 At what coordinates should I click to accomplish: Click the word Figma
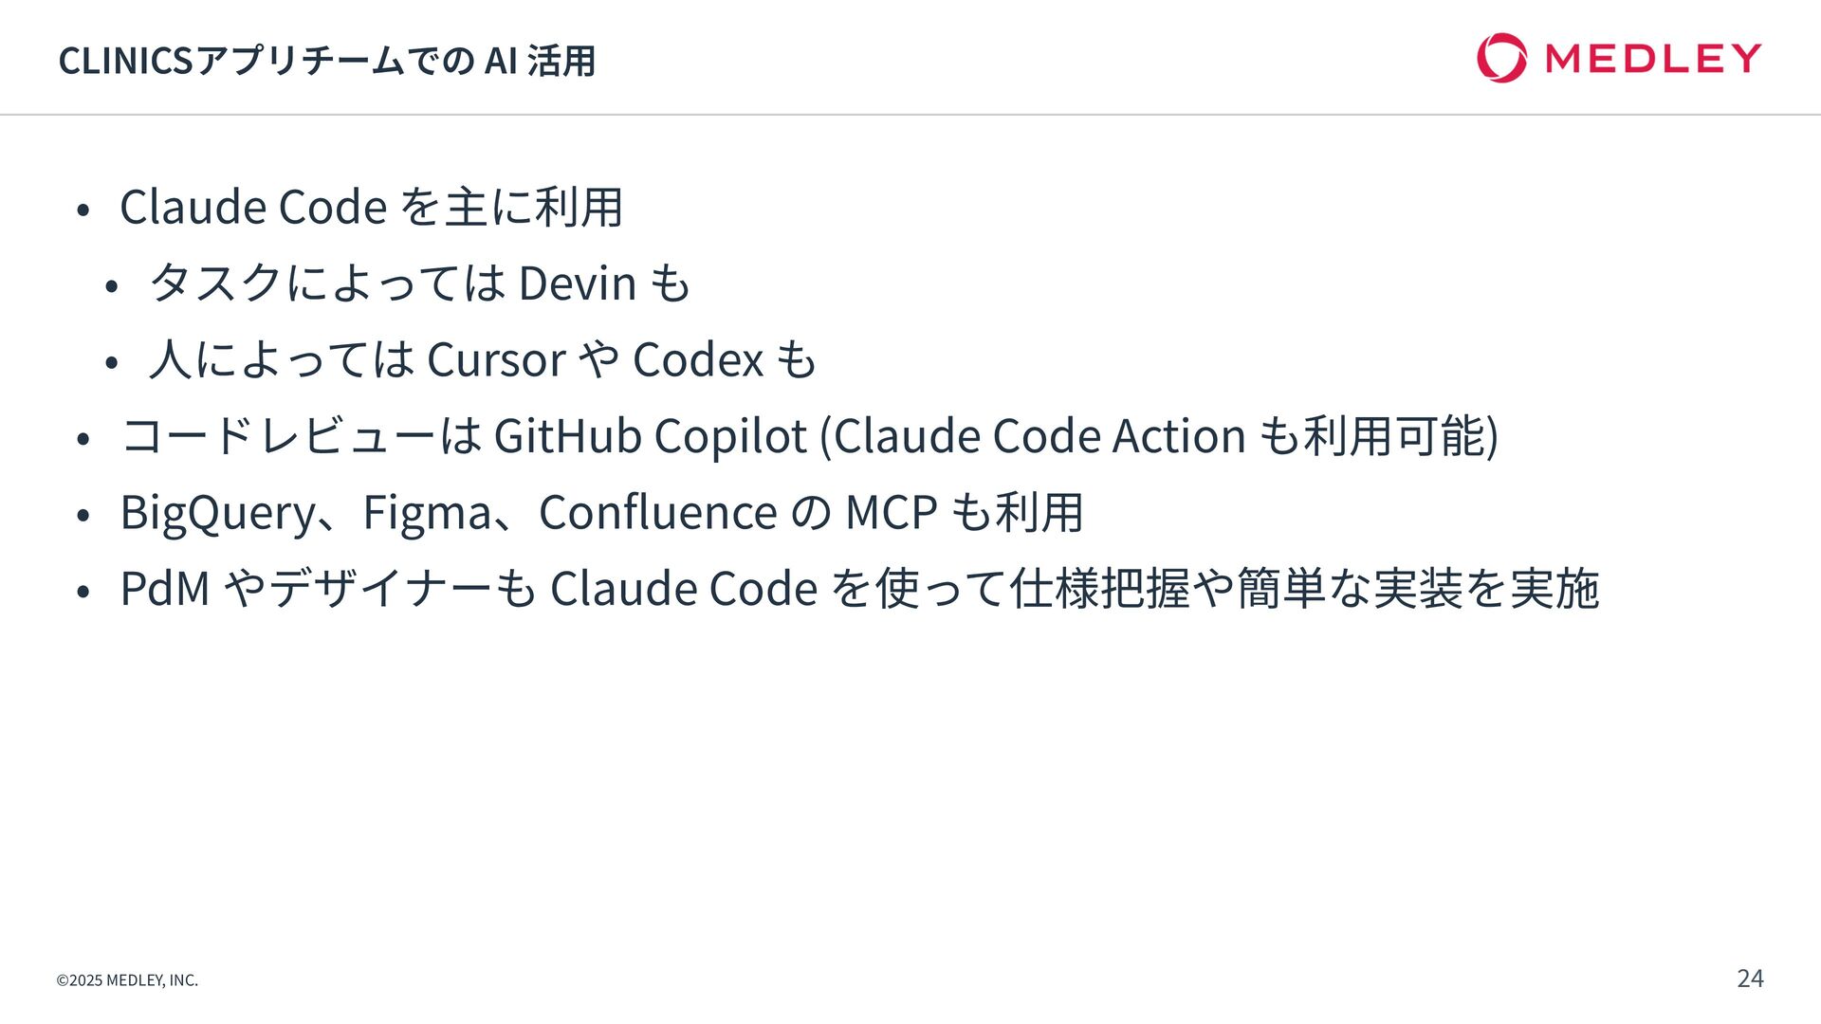(x=427, y=513)
